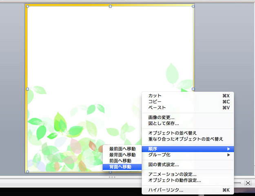Expand the 順序 submenu arrow
Screen dimensions: 255x196
pos(228,149)
